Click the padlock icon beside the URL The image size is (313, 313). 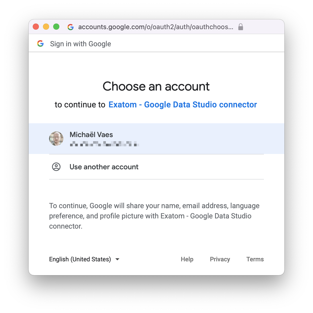(x=241, y=27)
